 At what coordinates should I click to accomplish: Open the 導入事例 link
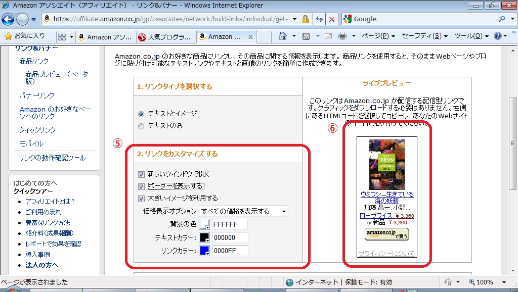(x=37, y=255)
